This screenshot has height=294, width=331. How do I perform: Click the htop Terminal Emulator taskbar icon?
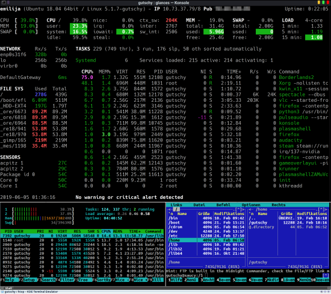tap(2, 292)
